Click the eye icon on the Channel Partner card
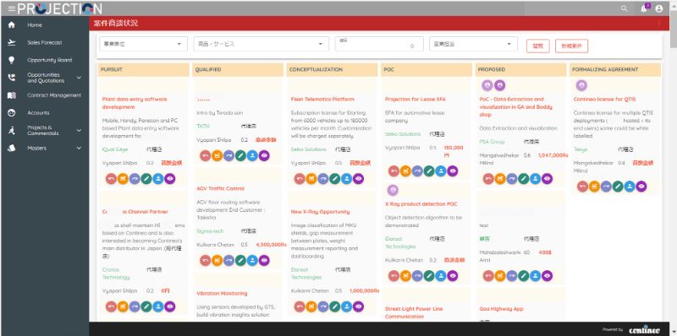677x336 pixels. tap(170, 306)
